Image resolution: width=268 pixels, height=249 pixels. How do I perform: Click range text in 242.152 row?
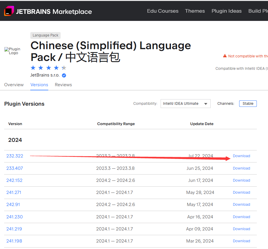[x=116, y=180]
